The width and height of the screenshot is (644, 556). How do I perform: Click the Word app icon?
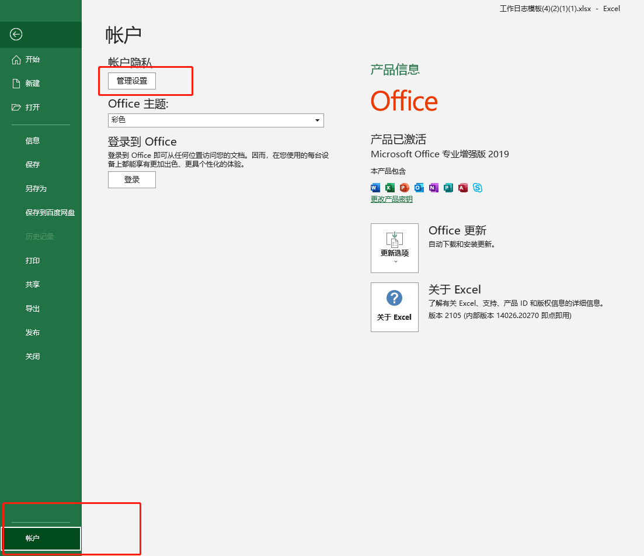pyautogui.click(x=375, y=188)
